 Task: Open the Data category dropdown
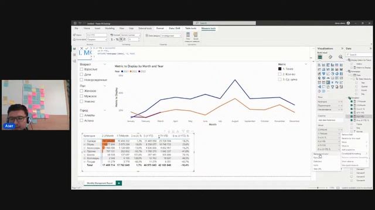(x=171, y=36)
